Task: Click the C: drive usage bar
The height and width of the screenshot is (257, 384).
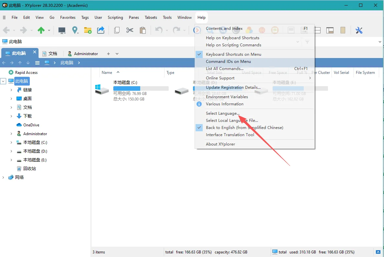Action: 141,88
